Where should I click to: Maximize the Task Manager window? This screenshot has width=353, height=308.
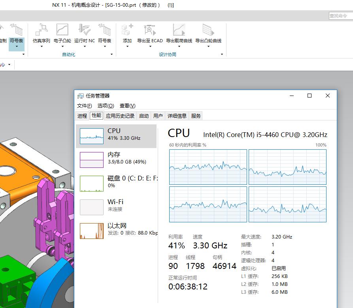(x=310, y=96)
